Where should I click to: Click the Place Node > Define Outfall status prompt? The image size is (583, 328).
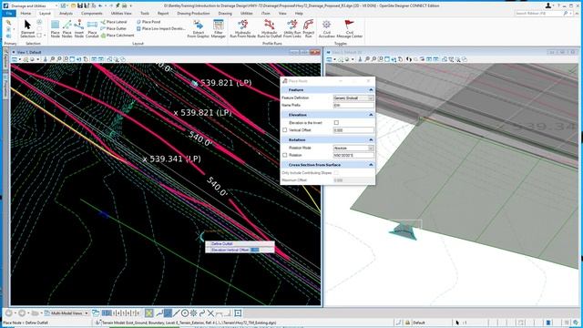coord(26,323)
